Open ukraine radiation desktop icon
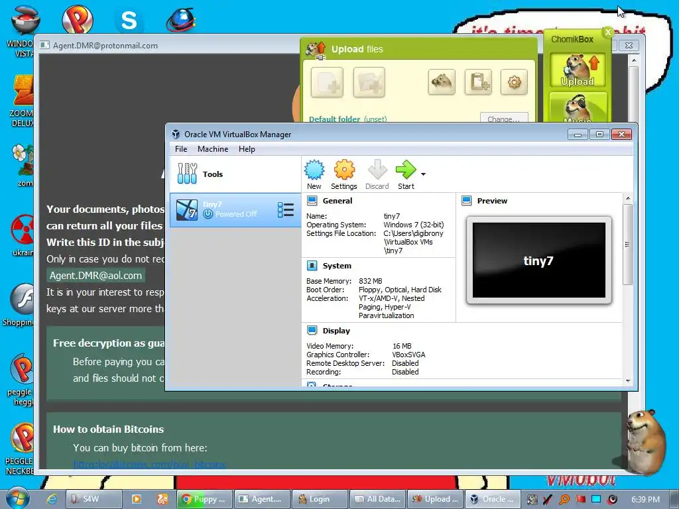 23,235
